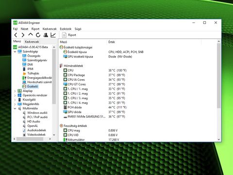Expand the Alaplap tree node
The image size is (233, 175).
(15, 91)
